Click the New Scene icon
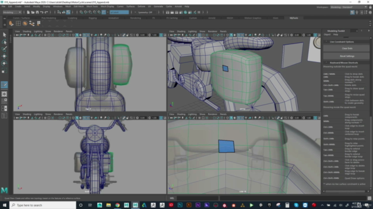Viewport: 373px width, 209px height. [29, 12]
